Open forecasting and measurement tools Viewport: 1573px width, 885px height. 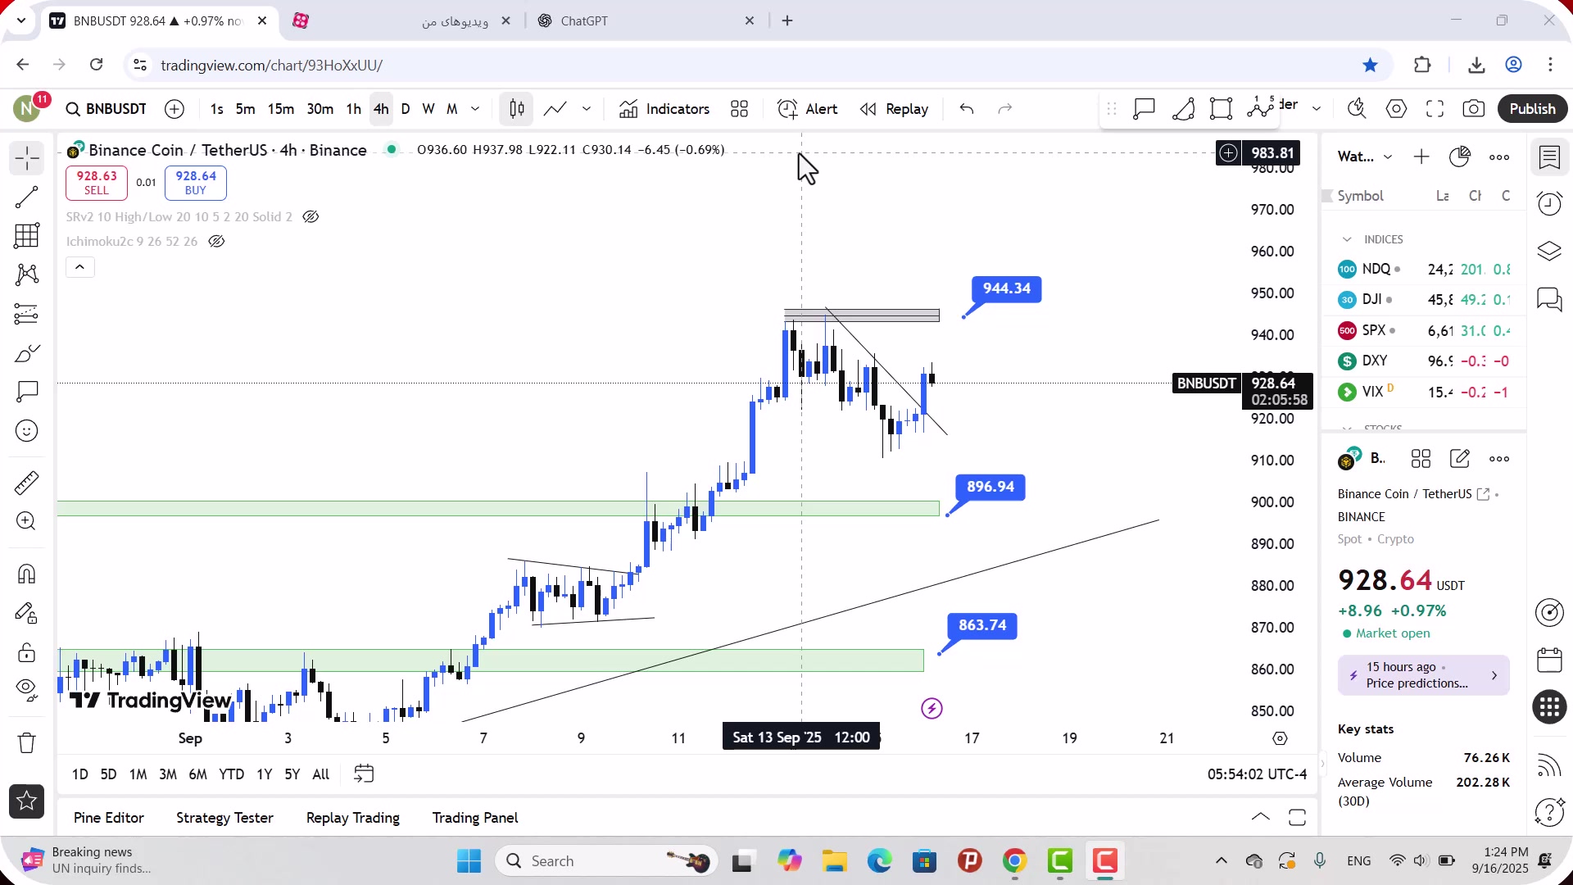[x=27, y=314]
